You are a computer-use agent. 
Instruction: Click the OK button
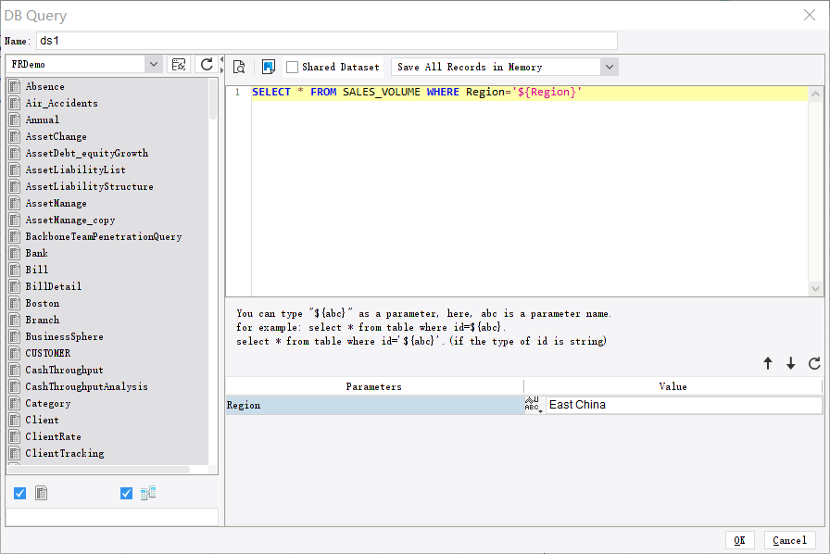click(739, 540)
